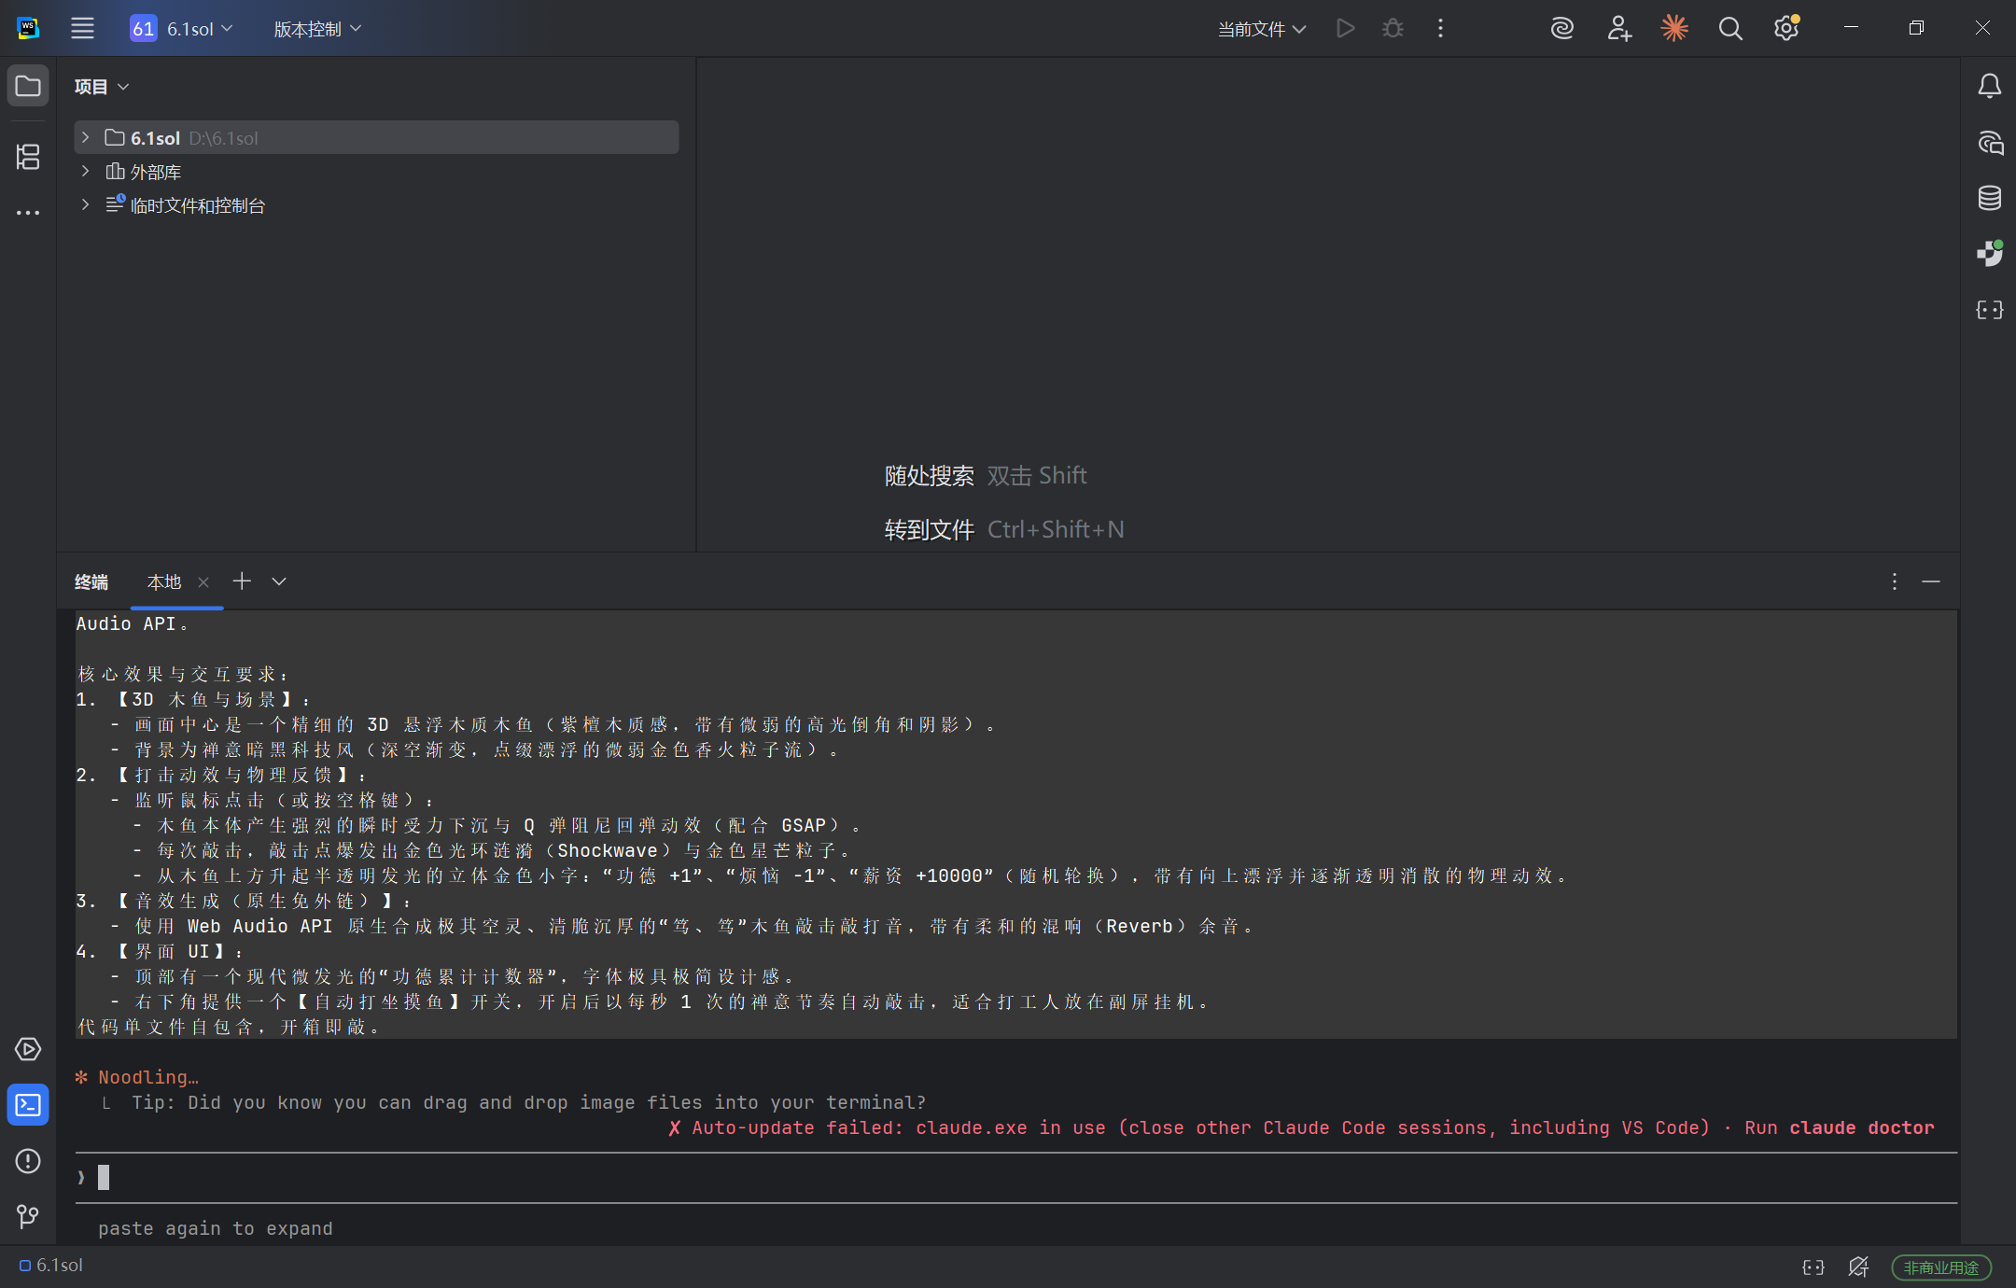Open the Git version control tool window

[x=28, y=1216]
